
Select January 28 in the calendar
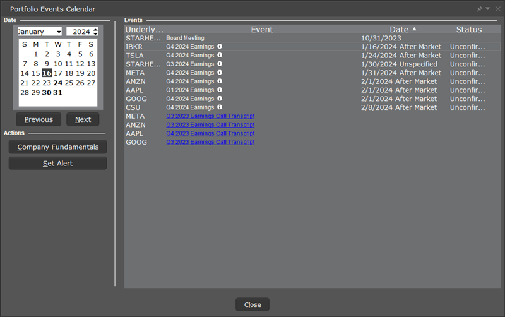point(25,92)
